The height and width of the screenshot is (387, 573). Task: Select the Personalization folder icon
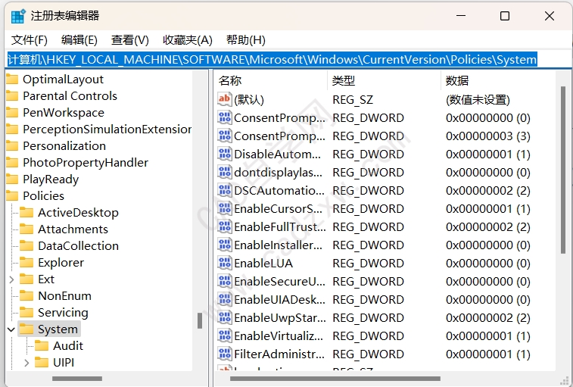[12, 146]
